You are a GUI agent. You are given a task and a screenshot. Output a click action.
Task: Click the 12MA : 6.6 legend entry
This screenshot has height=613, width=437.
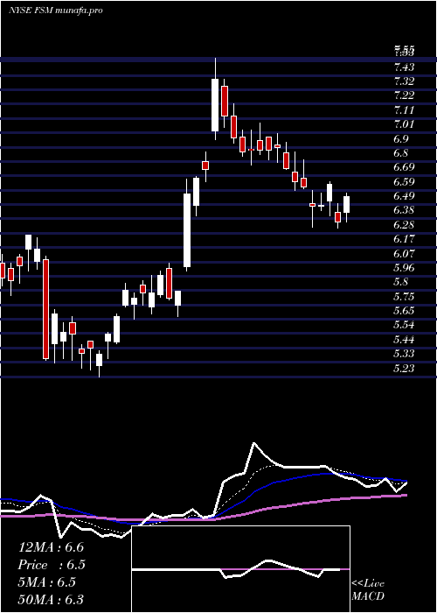point(51,547)
